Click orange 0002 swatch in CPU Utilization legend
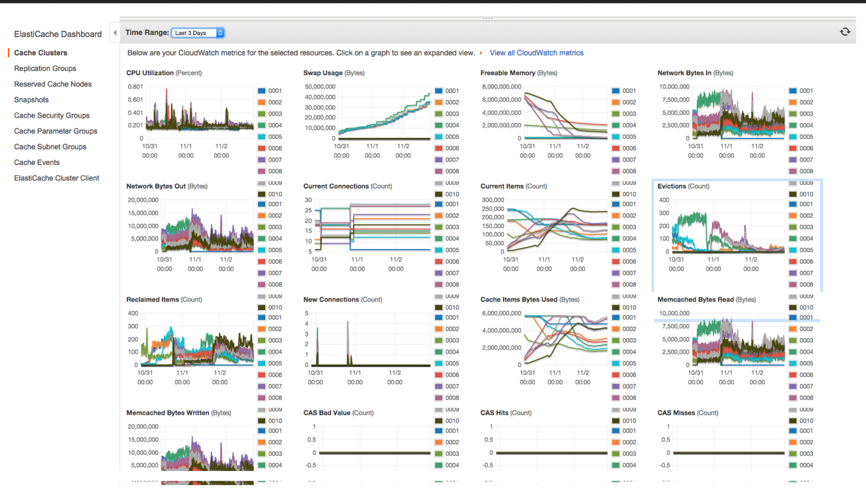Screen dimensions: 866x495 (x=262, y=102)
